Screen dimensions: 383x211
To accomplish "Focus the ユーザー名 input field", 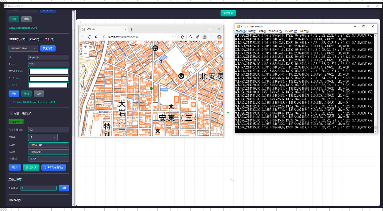I will 49,79.
